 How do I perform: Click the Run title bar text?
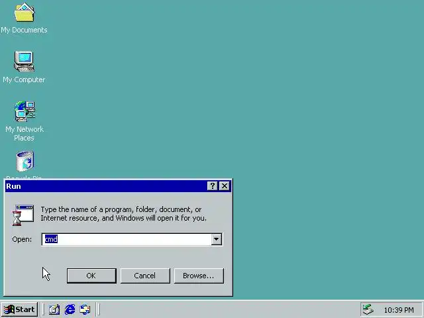[x=13, y=186]
